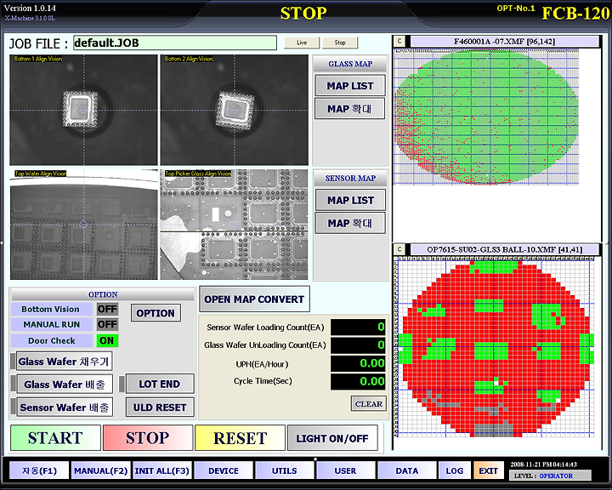The image size is (612, 490).
Task: Click UPH(EA/Hour) value display
Action: pyautogui.click(x=359, y=363)
